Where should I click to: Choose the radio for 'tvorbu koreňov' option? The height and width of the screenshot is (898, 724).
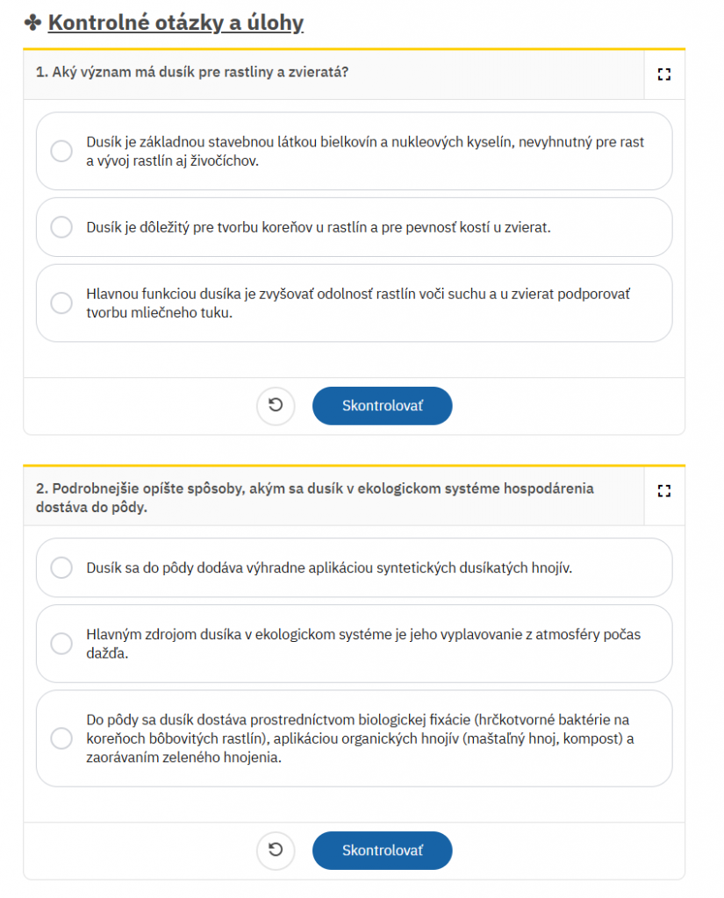tap(61, 227)
